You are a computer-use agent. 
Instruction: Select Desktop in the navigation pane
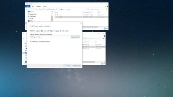pos(32,12)
